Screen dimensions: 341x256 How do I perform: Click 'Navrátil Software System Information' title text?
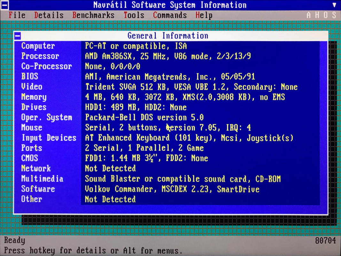[170, 5]
